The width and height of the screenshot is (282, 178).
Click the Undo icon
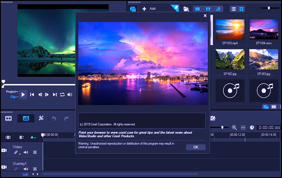pos(55,118)
